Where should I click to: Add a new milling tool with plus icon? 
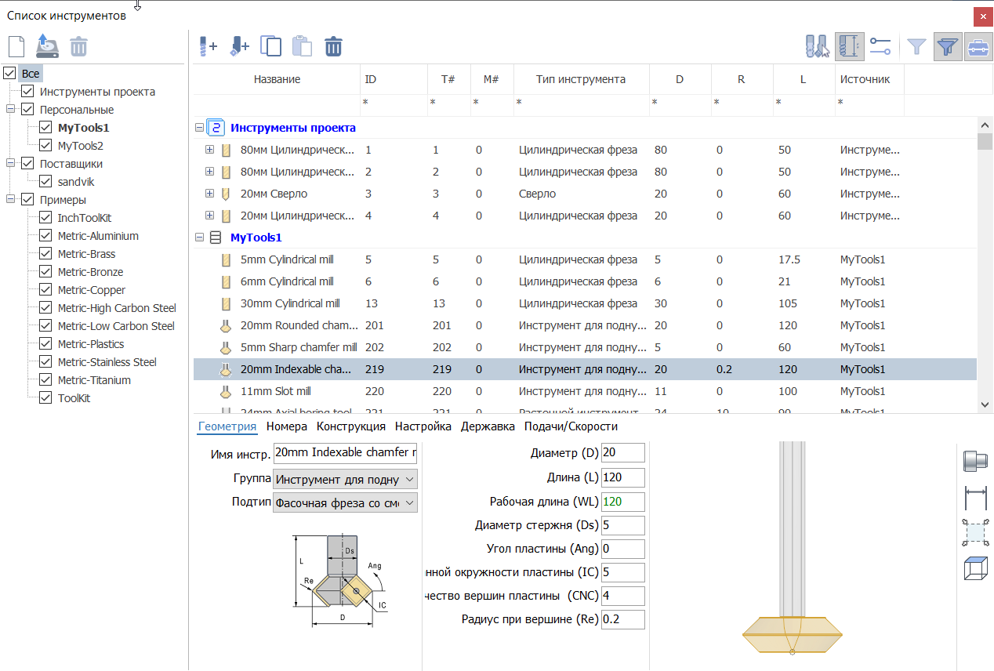pos(208,46)
